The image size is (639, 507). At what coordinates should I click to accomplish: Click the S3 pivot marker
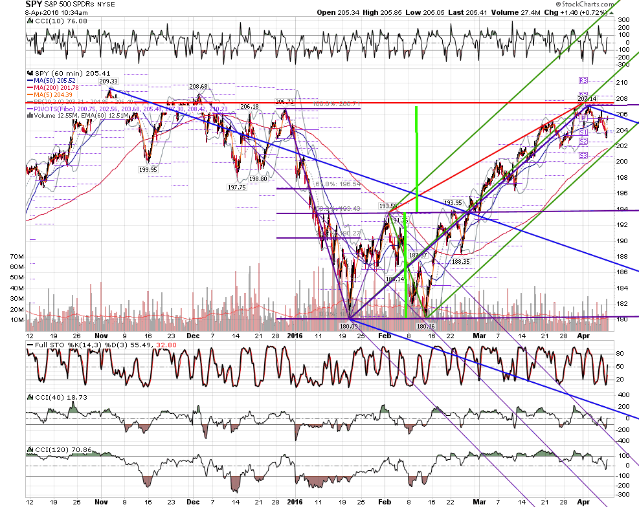coord(583,155)
